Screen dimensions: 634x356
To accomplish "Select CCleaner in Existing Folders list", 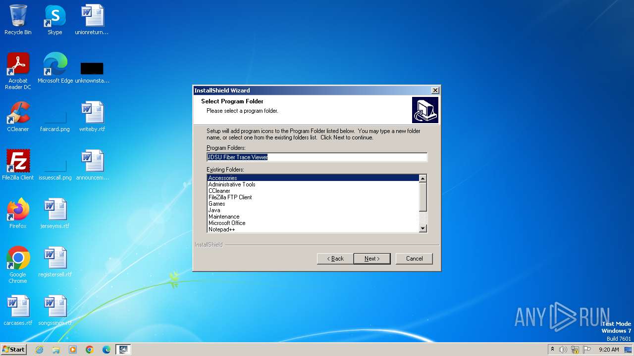I will click(x=313, y=191).
